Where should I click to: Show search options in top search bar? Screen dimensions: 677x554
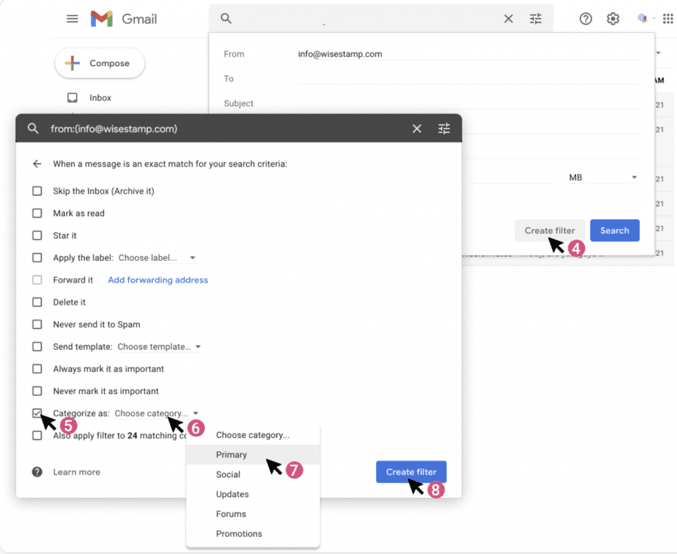coord(536,18)
